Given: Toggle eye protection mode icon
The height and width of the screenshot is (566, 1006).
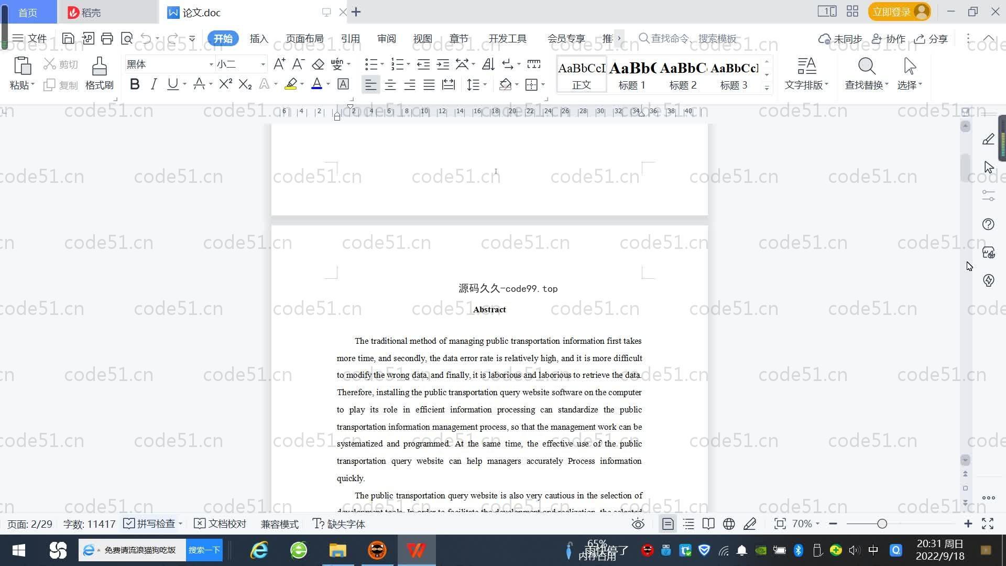Looking at the screenshot, I should click(638, 524).
